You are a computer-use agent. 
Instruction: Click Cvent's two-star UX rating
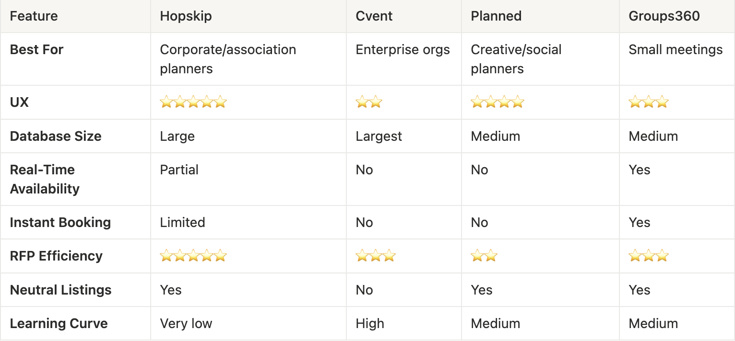tap(369, 102)
